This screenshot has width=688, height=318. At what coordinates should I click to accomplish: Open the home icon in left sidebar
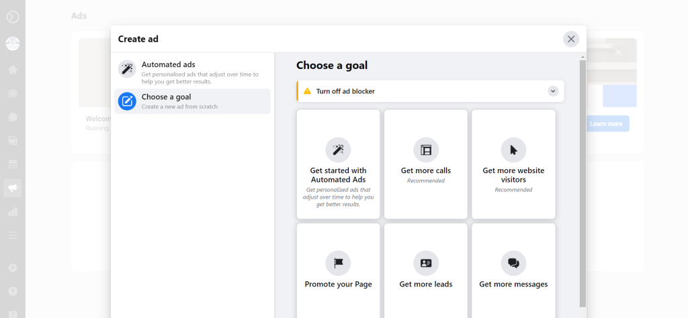coord(12,69)
